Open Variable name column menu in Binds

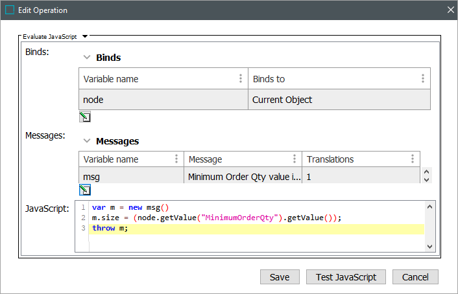click(241, 79)
